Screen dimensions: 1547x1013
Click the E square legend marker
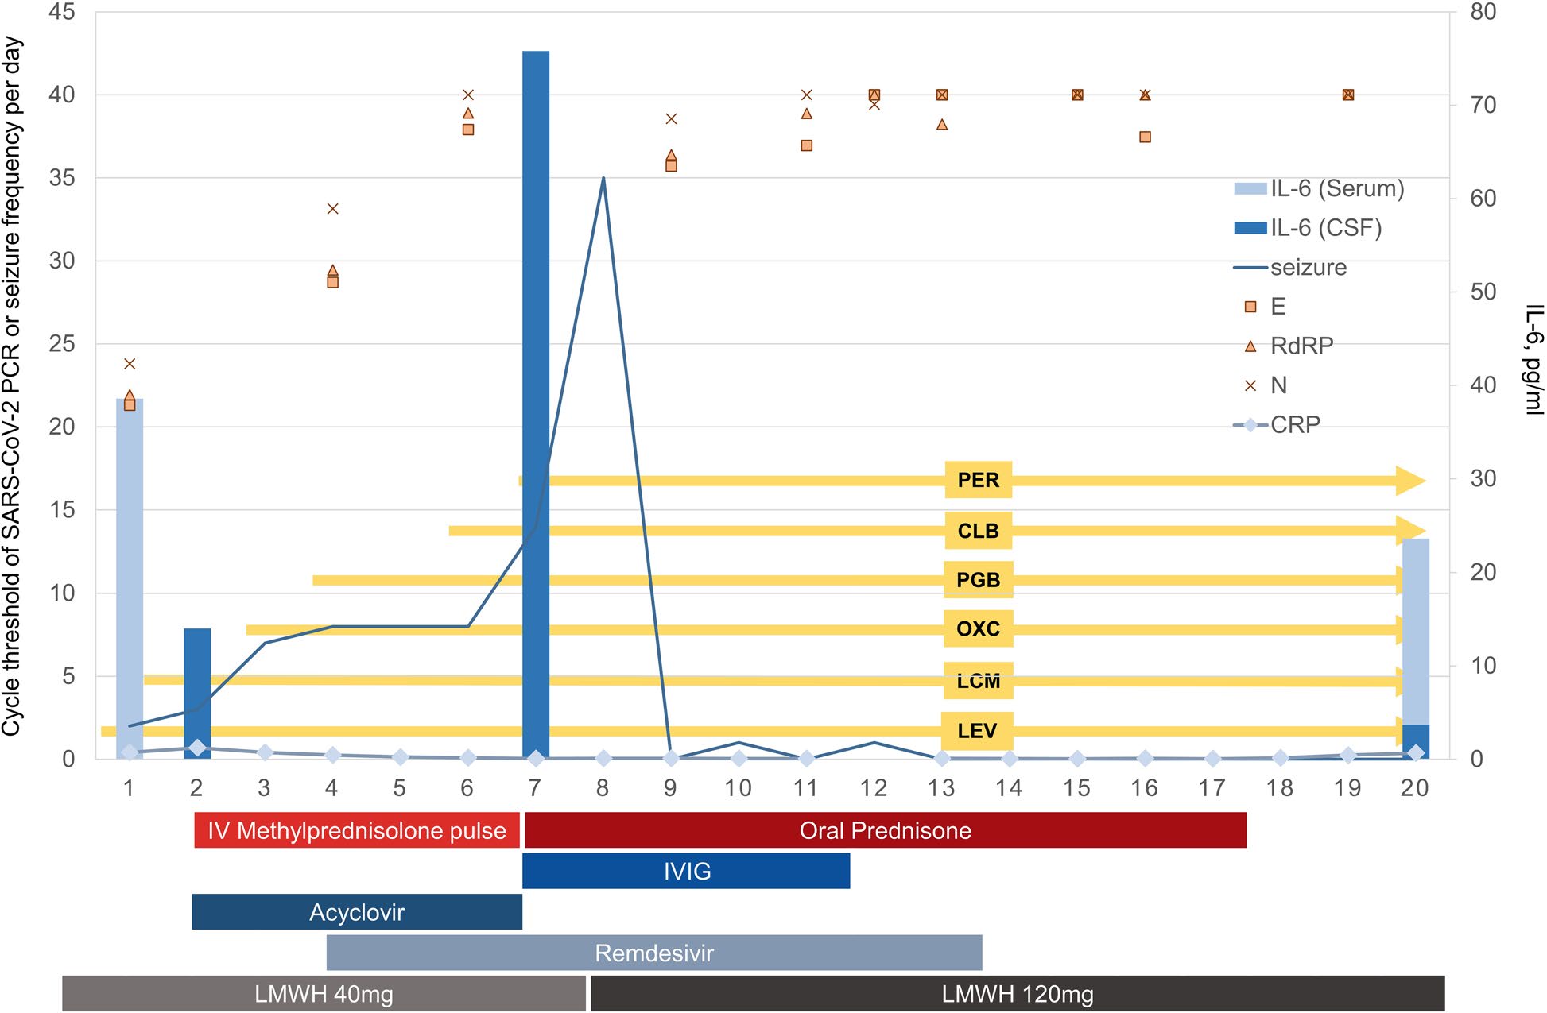[x=1250, y=307]
